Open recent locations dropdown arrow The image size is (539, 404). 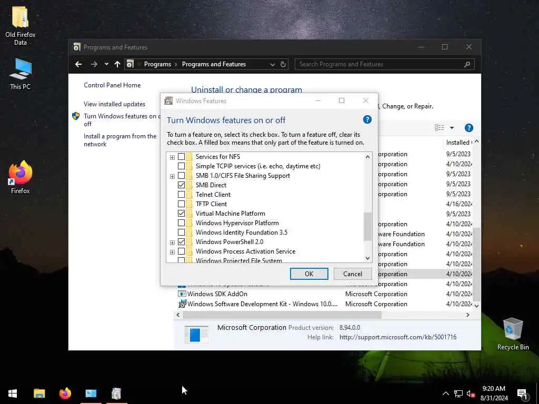[106, 64]
